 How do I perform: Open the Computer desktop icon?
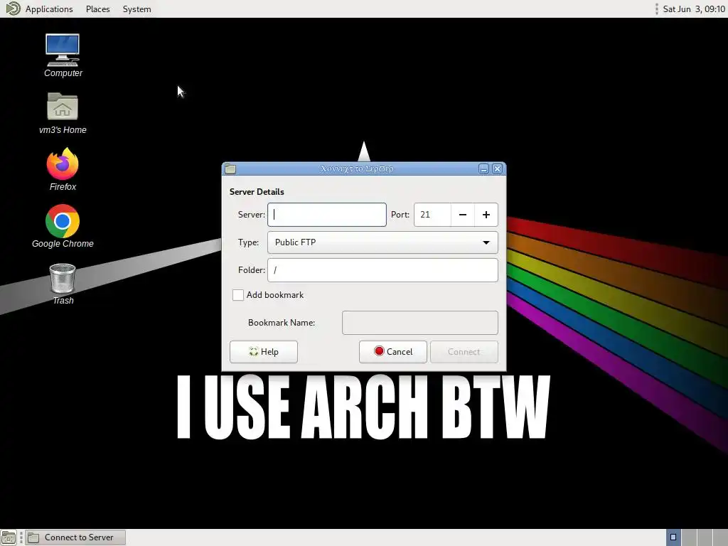[x=63, y=55]
